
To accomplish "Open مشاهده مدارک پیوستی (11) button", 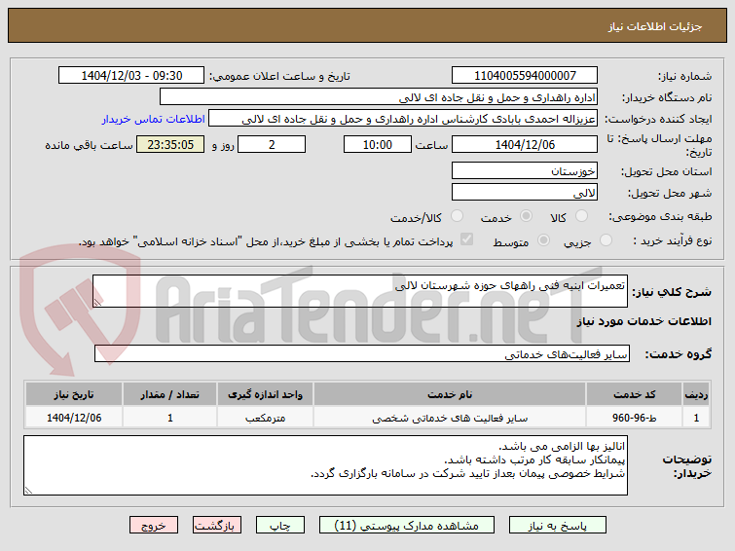I will tap(406, 526).
